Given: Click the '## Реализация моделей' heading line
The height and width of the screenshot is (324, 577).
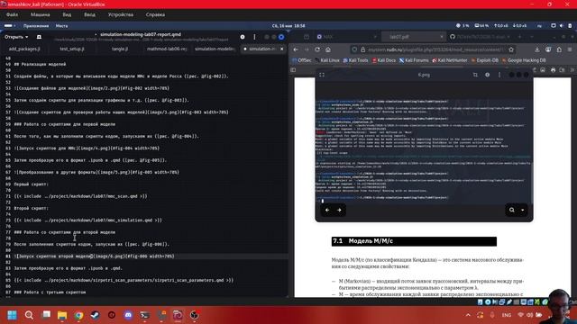Looking at the screenshot, I should [x=40, y=64].
